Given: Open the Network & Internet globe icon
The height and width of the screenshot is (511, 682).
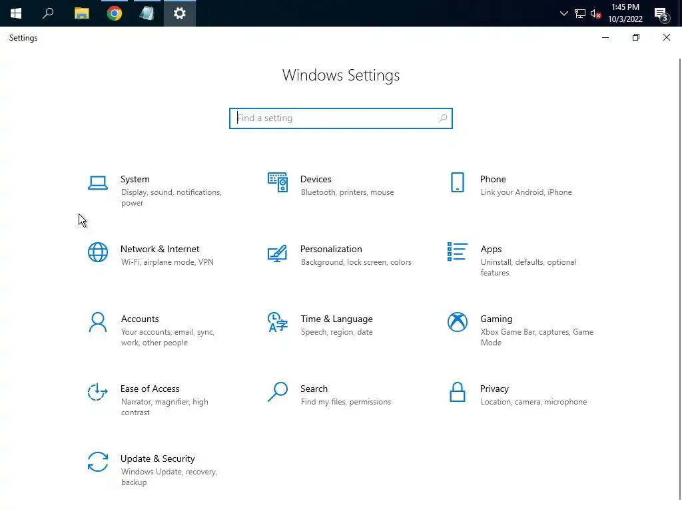Looking at the screenshot, I should 98,252.
